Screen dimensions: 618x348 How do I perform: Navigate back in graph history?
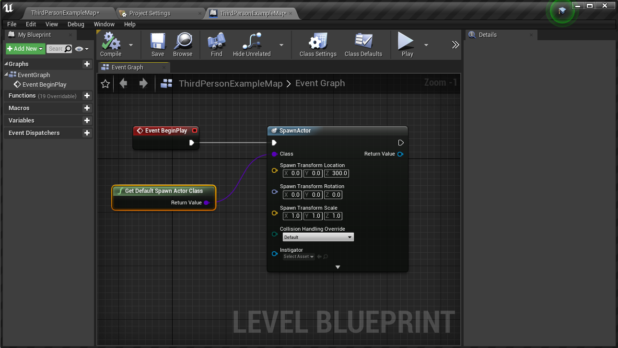(123, 83)
